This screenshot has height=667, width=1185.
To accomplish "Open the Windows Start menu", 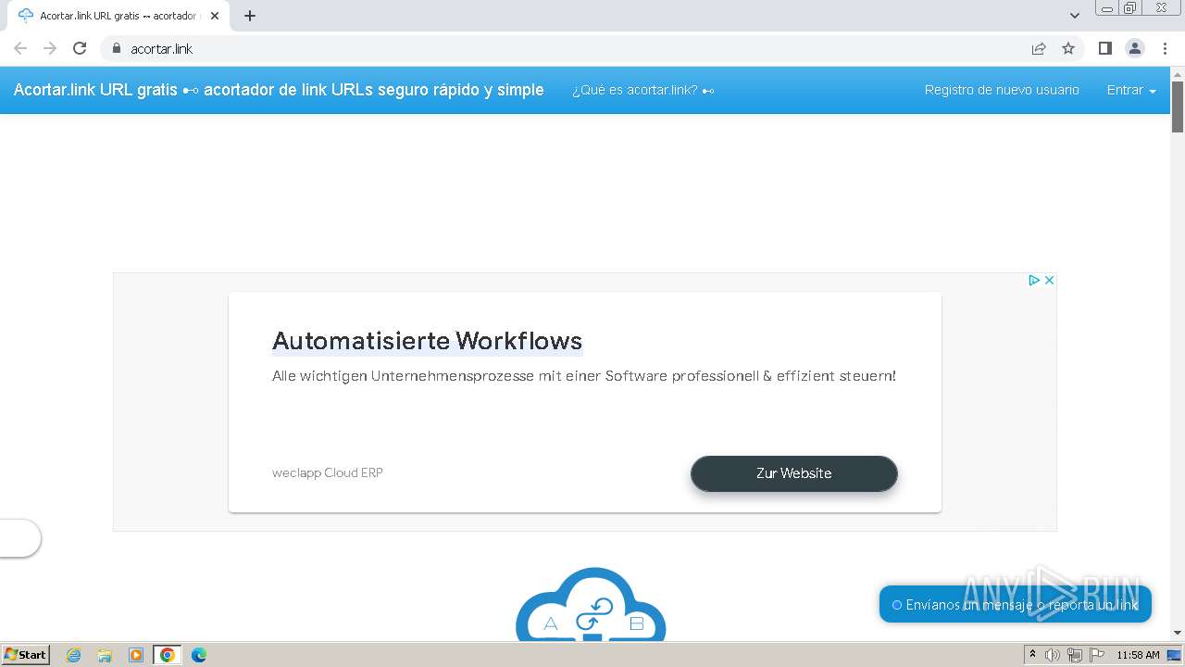I will click(x=25, y=655).
